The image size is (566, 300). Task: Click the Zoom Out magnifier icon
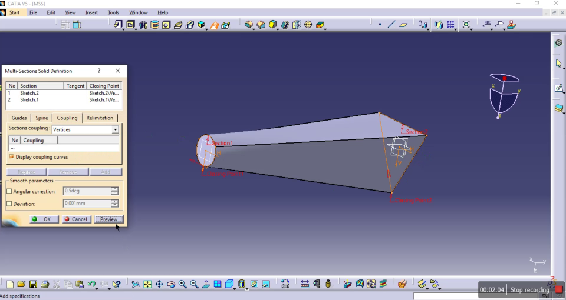pos(194,285)
